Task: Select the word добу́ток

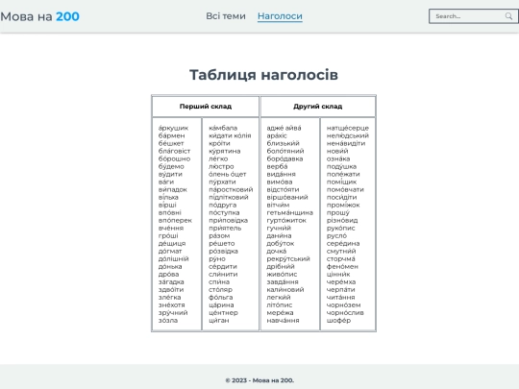Action: pyautogui.click(x=280, y=243)
